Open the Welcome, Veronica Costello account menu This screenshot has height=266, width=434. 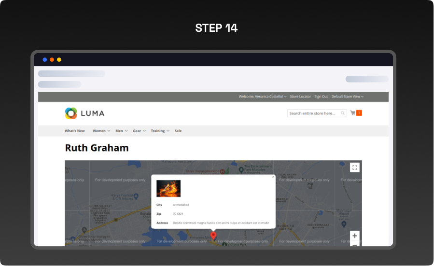[263, 97]
